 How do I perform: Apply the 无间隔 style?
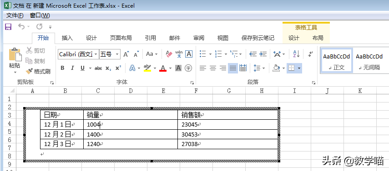[x=369, y=61]
